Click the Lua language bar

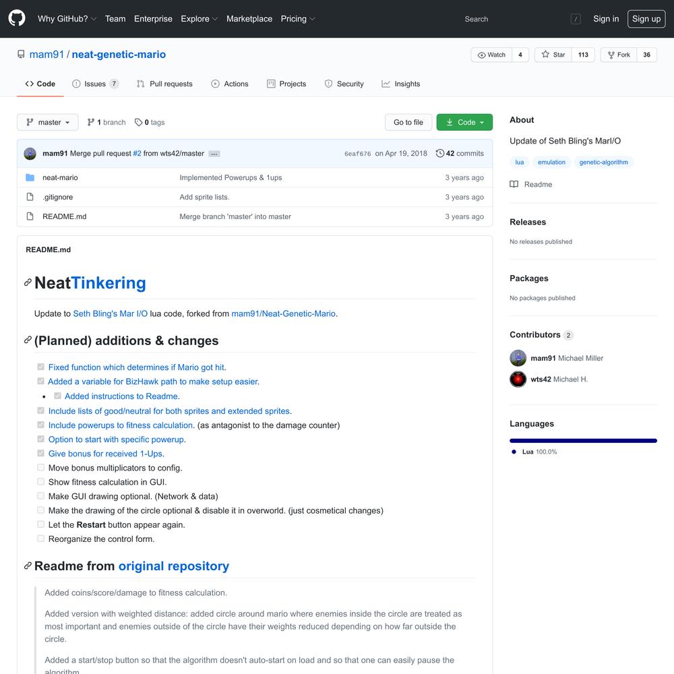pos(583,441)
